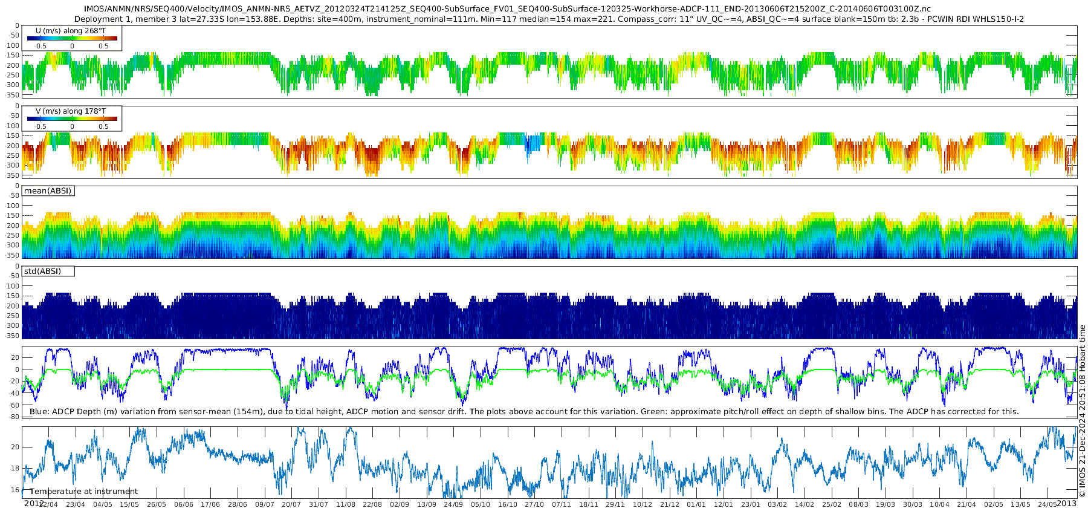Click the '16' tick on the temperature axis
The image size is (1088, 514).
16,490
